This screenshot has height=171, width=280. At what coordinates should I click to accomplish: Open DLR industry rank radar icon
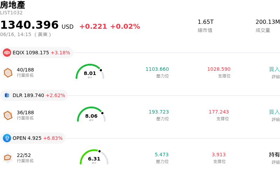(8, 115)
